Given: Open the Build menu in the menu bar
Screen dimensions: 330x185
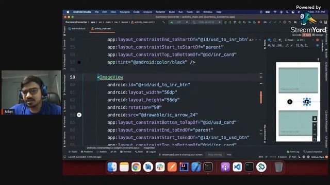Looking at the screenshot, I should [x=172, y=12].
